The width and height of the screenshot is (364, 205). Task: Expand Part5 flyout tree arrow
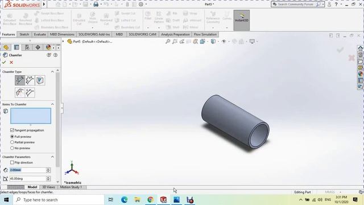click(63, 42)
